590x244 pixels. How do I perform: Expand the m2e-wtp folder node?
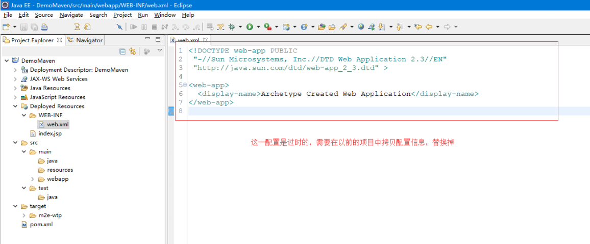coord(23,215)
